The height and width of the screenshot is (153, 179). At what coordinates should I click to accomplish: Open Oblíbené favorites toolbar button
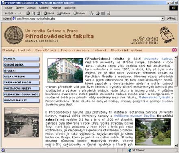point(64,13)
